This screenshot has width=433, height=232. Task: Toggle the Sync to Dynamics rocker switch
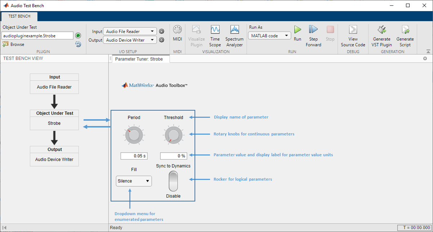[173, 181]
